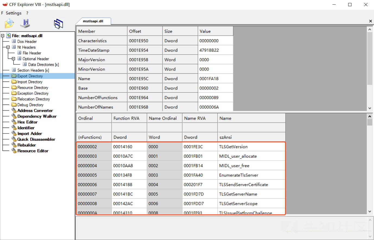The width and height of the screenshot is (374, 240).
Task: Click the Rebuilder tool icon
Action: 14,145
